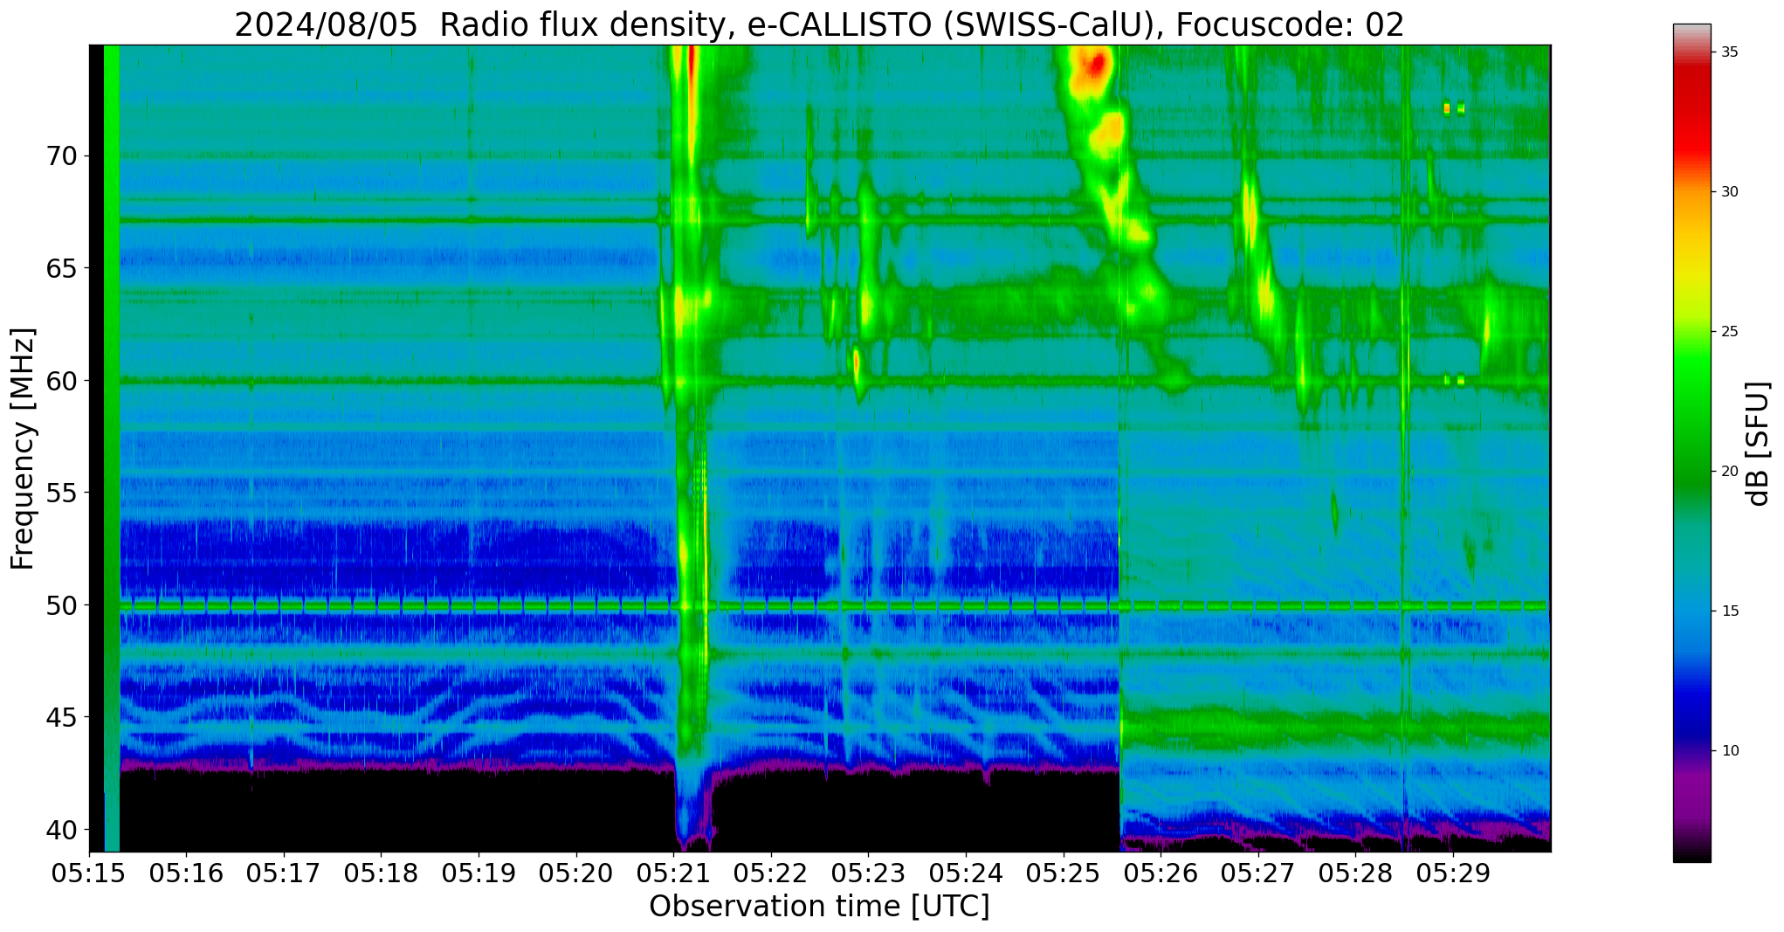Click the 05:25 time tick label
Screen dimensions: 1784x932
(x=1064, y=873)
